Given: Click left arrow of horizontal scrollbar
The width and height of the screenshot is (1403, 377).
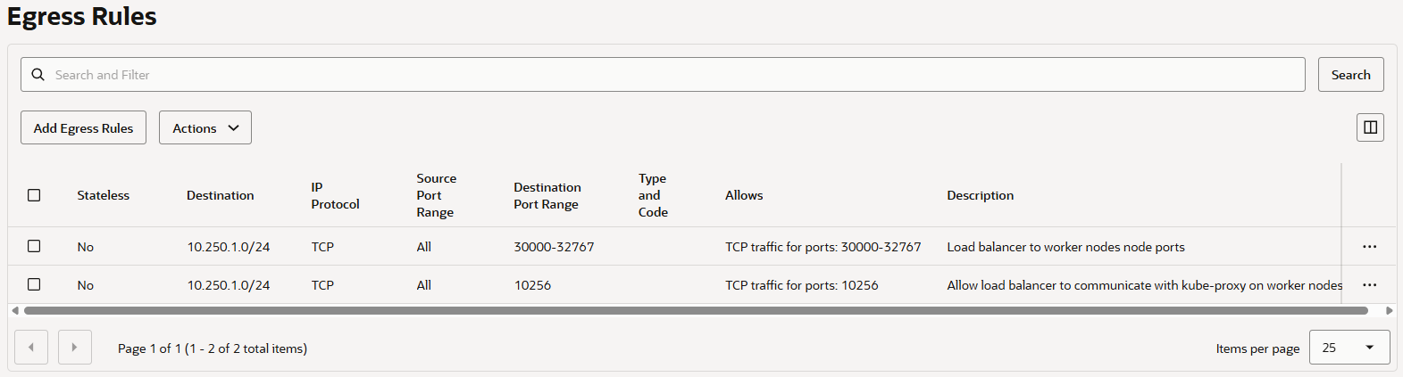Looking at the screenshot, I should point(14,311).
